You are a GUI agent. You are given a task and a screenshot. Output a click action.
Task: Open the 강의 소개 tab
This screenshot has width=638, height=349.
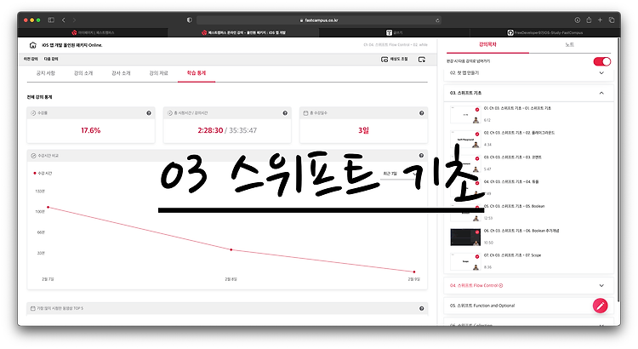pyautogui.click(x=83, y=73)
